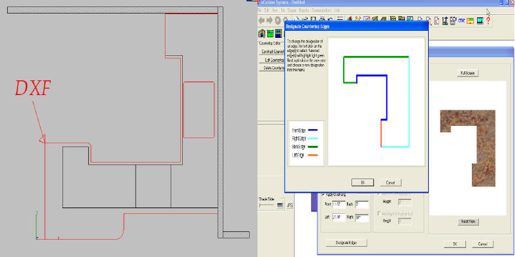The image size is (515, 257).
Task: Click OK in the background countertop dialog
Action: coord(455,244)
